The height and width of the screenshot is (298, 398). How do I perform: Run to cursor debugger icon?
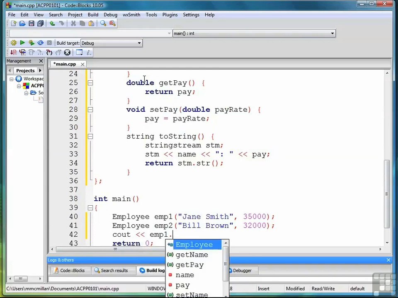tap(22, 53)
